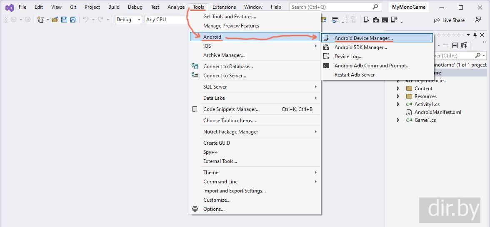Click the Device Log toolbar icon
The height and width of the screenshot is (227, 490).
(x=394, y=20)
